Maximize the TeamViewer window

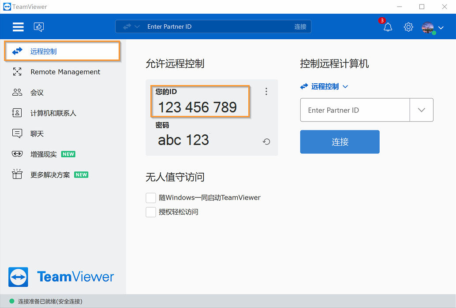(x=422, y=7)
